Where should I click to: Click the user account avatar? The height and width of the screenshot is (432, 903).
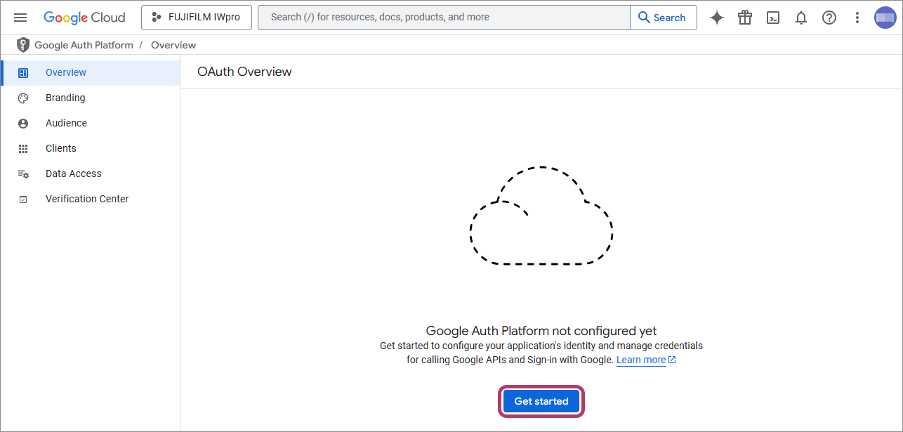click(x=885, y=18)
